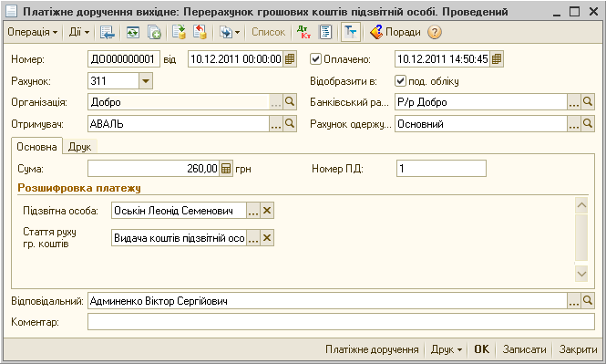Click magnifier icon beside Отримувач field
The height and width of the screenshot is (364, 606).
pos(290,124)
